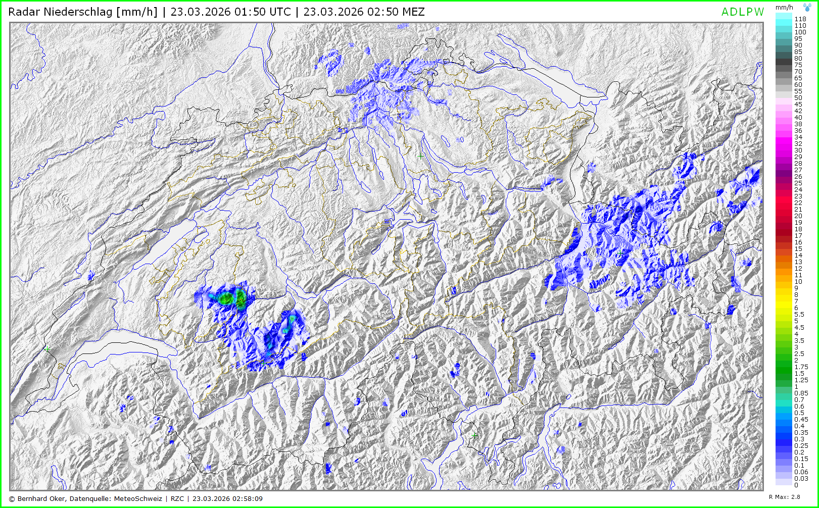Viewport: 819px width, 508px height.
Task: Click the green cross marker near Lugano
Action: click(x=474, y=435)
